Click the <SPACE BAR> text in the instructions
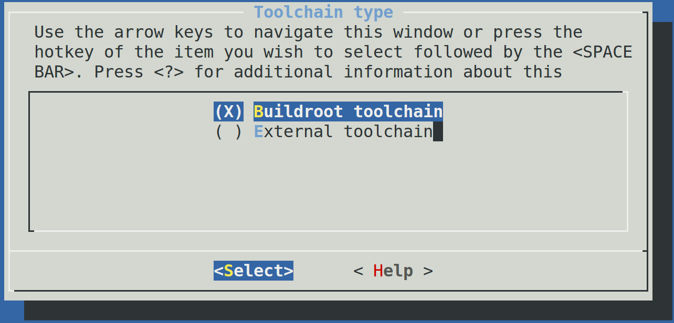Image resolution: width=674 pixels, height=323 pixels. click(x=597, y=52)
